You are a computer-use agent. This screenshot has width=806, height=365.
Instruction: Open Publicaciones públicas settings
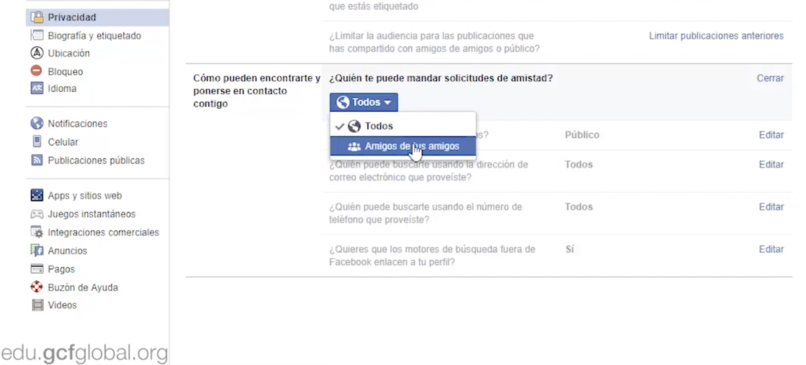pos(97,160)
